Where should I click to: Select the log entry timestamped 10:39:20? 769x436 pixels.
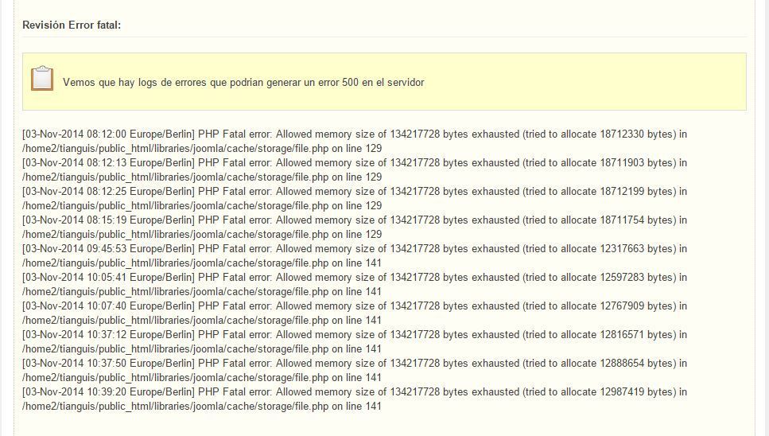point(355,399)
